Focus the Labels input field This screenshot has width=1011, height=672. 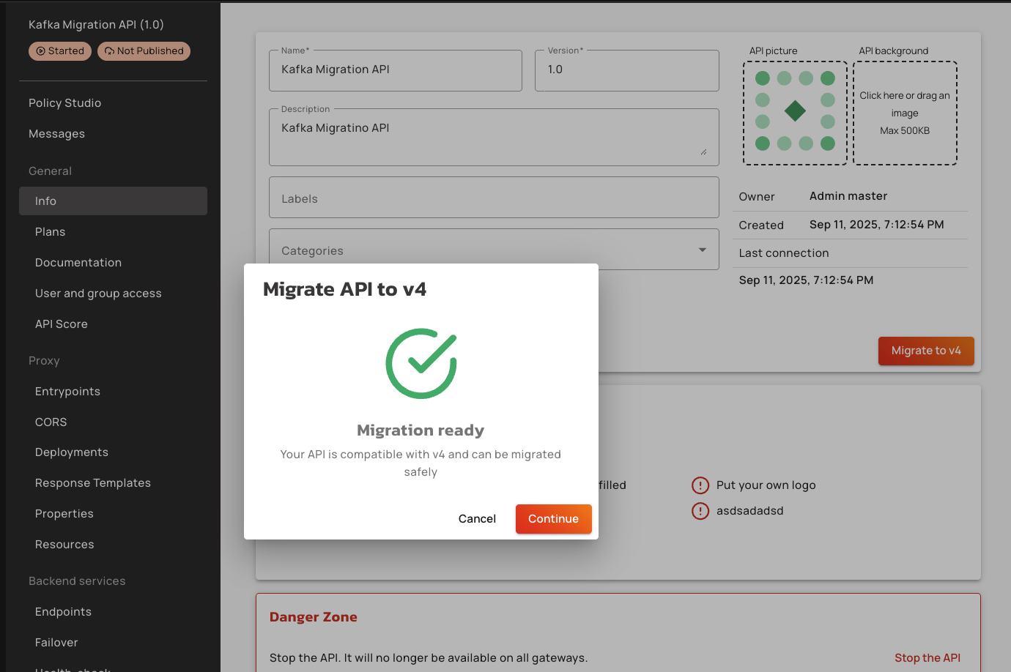[x=494, y=198]
